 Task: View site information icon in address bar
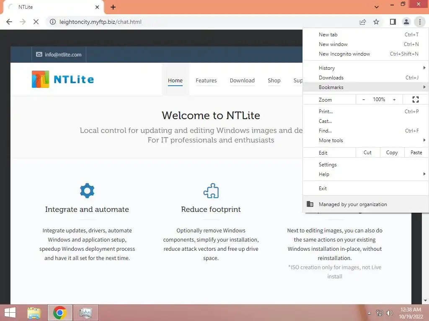pos(52,22)
